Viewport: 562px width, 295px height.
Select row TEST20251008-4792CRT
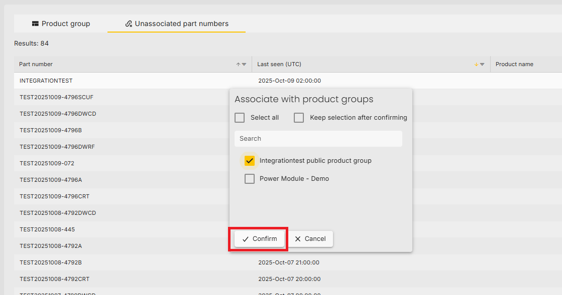(x=288, y=279)
